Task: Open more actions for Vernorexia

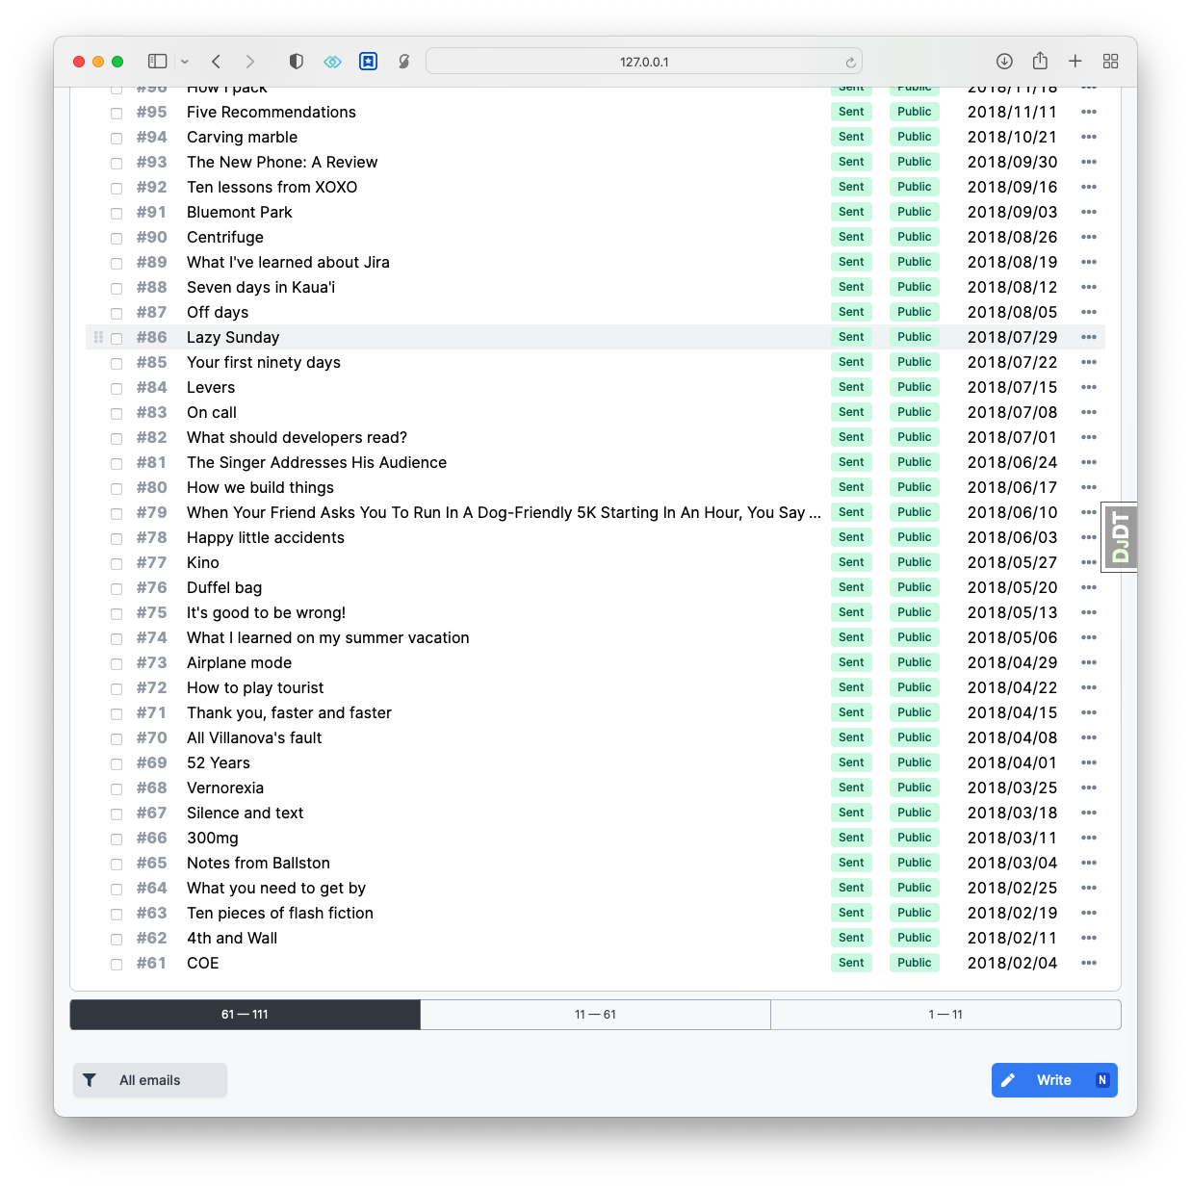Action: tap(1089, 788)
